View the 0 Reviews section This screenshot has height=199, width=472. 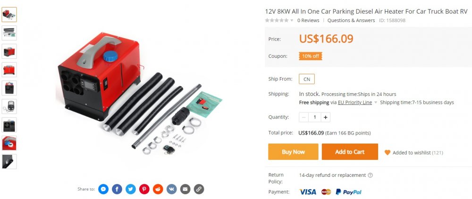[x=308, y=20]
